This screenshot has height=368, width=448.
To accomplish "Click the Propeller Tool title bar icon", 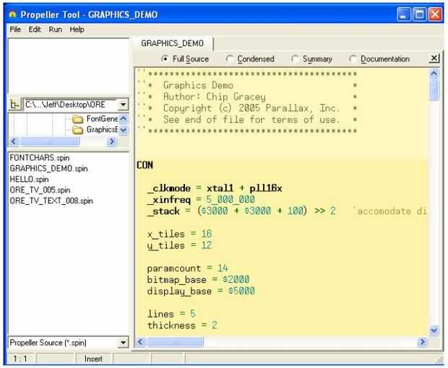I will coord(12,14).
